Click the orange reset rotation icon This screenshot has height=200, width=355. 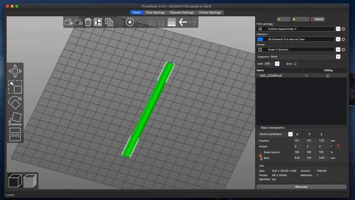tap(338, 146)
